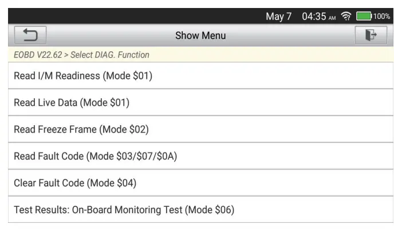The height and width of the screenshot is (236, 394).
Task: Click empty black status bar left of date
Action: tap(132, 17)
